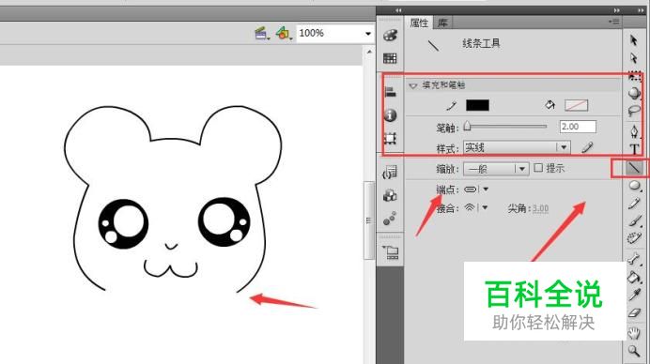Click the stage scrollbar up arrow
650x364 pixels.
369,53
